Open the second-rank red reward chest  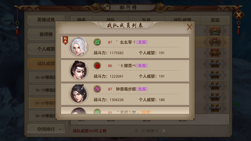[x=215, y=42]
